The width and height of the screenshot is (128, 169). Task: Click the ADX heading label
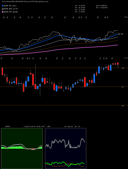[49, 126]
